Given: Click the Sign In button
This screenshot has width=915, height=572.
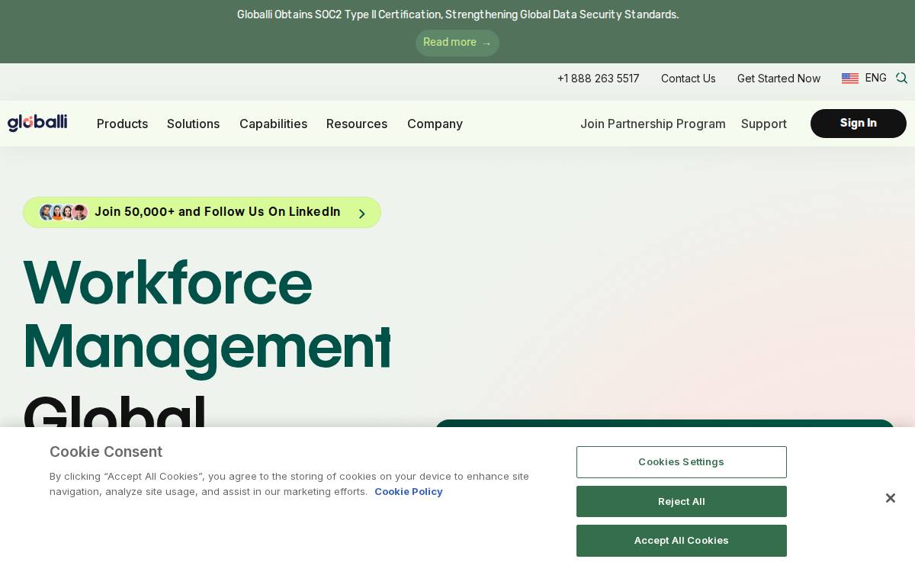Looking at the screenshot, I should (x=859, y=124).
